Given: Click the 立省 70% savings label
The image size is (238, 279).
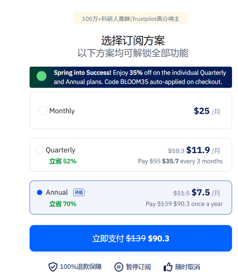Looking at the screenshot, I should (x=63, y=204).
